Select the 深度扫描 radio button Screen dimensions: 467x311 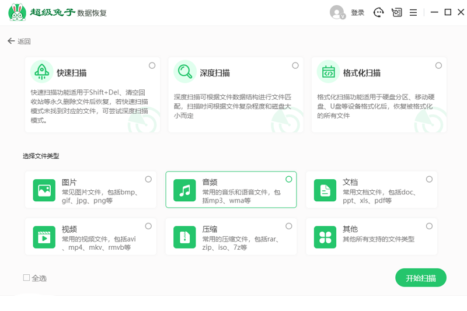coord(295,65)
